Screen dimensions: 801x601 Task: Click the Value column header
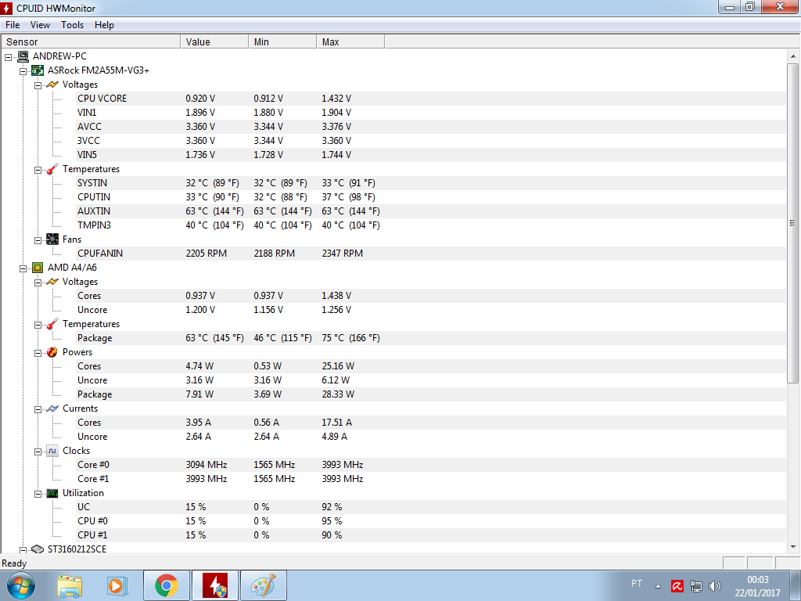pyautogui.click(x=214, y=42)
